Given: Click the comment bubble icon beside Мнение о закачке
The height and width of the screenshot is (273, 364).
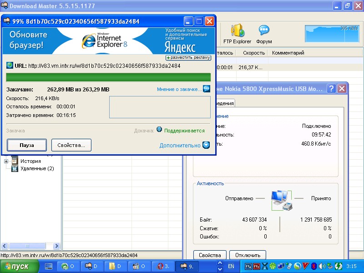Looking at the screenshot, I should (x=207, y=89).
